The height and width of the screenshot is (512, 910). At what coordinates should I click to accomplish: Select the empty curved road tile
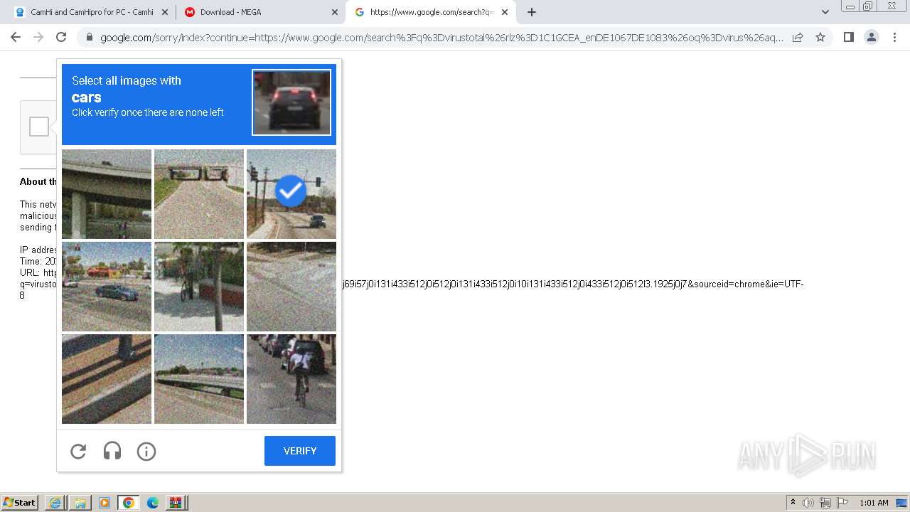291,287
